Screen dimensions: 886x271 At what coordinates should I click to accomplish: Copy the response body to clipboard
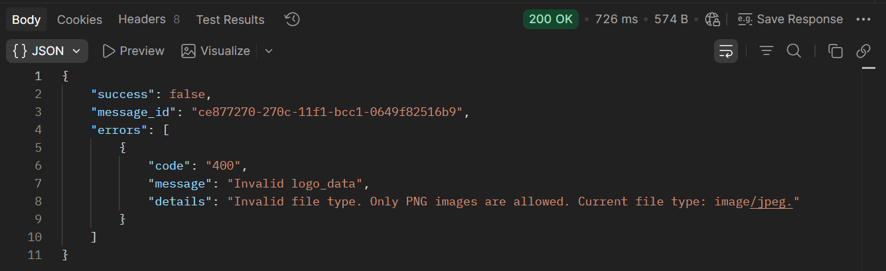(x=836, y=51)
